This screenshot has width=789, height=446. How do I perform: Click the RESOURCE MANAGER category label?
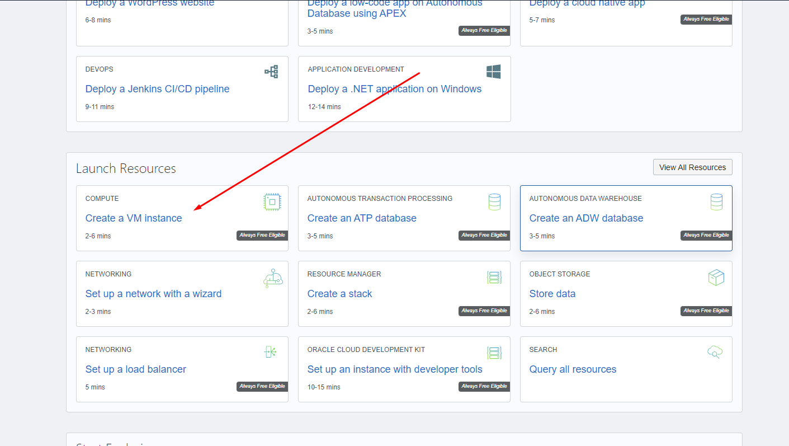(x=344, y=274)
